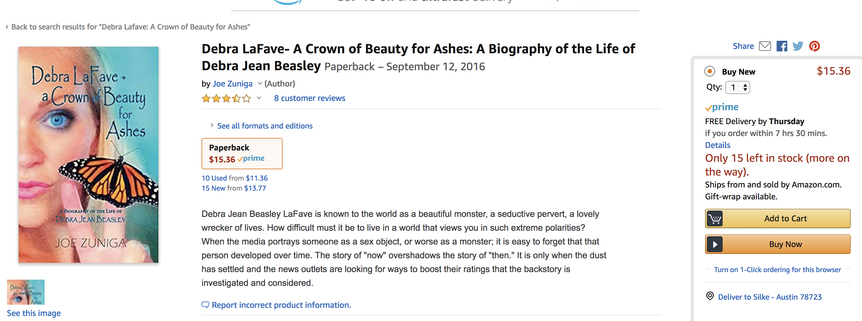The image size is (862, 321).
Task: Select the Buy New radio button
Action: click(x=710, y=71)
